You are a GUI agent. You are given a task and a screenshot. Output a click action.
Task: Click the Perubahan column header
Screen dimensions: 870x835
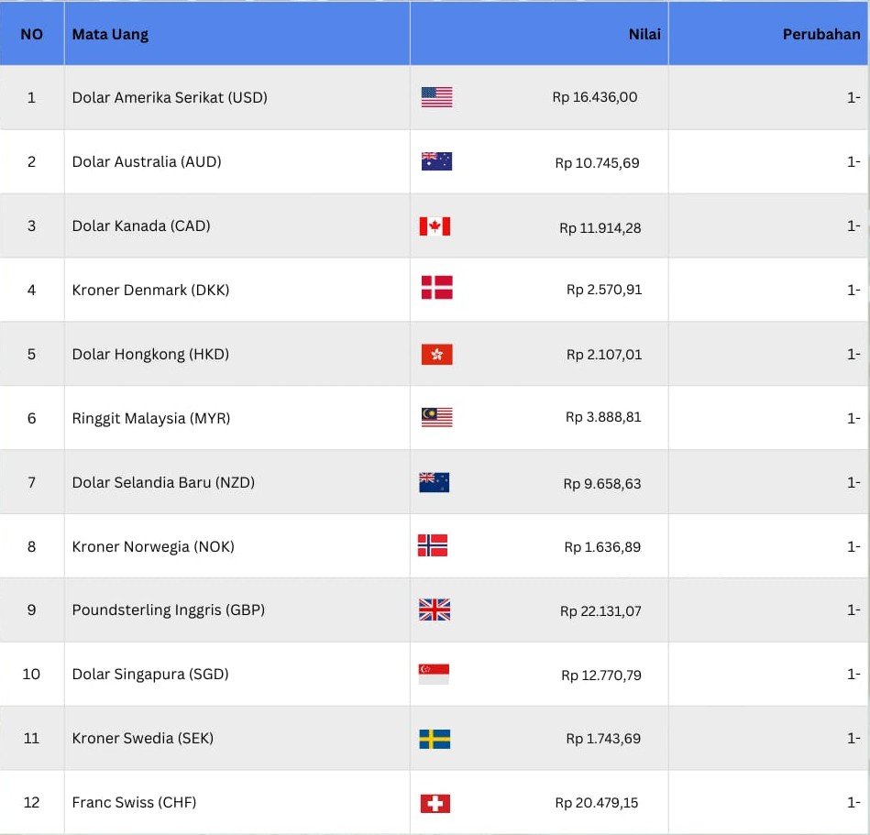(820, 35)
